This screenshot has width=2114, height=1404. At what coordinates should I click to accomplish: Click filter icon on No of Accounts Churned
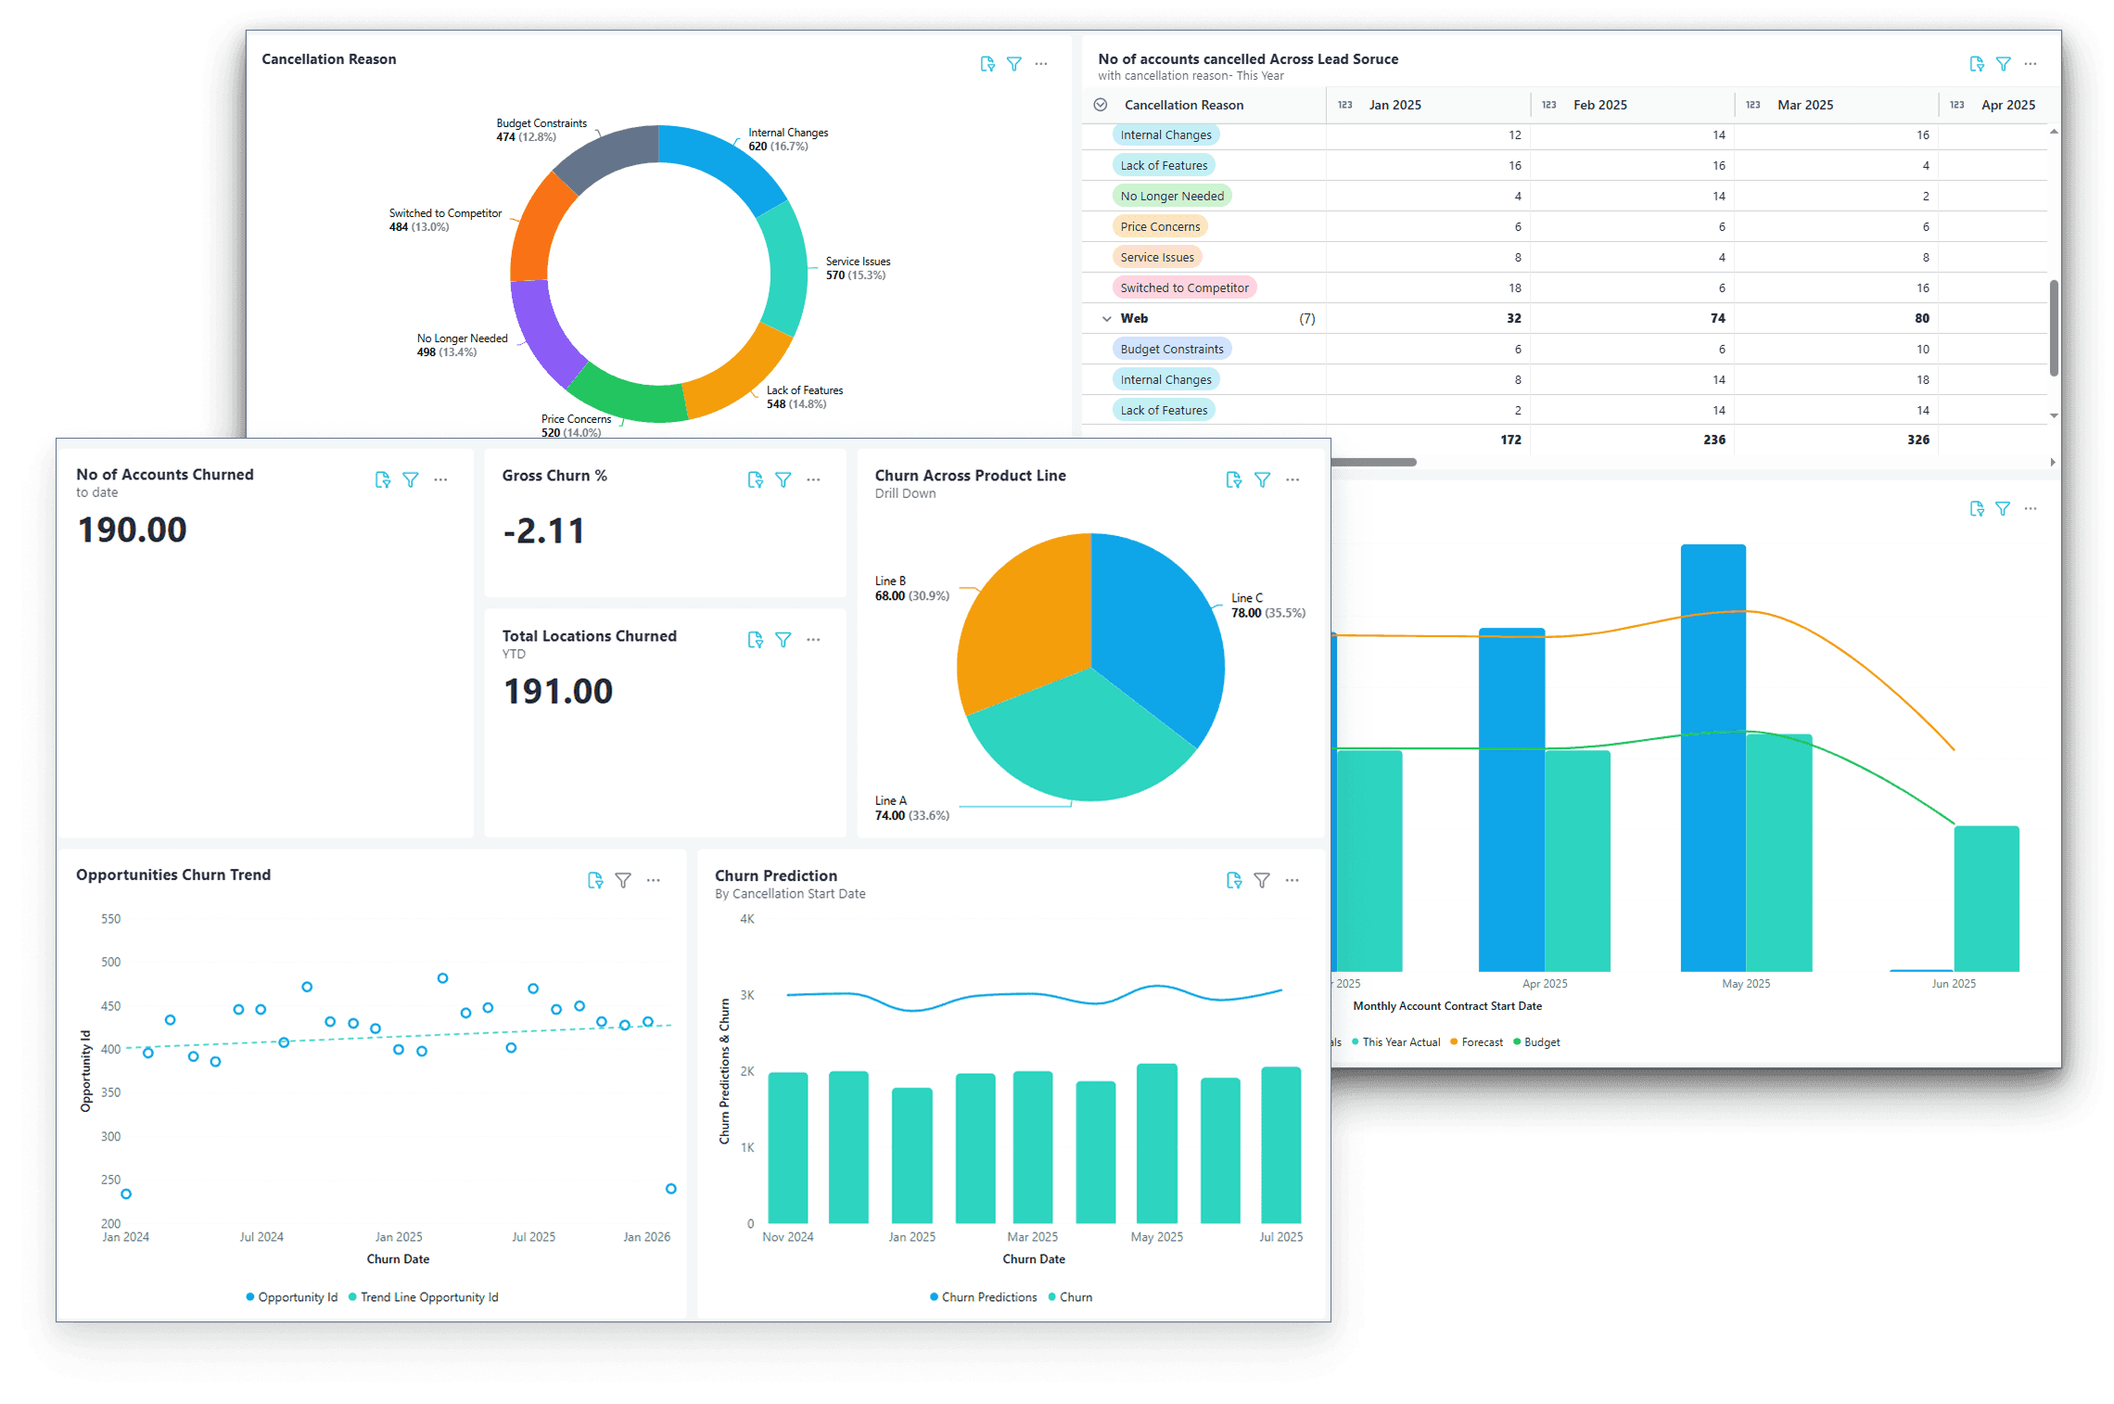[x=411, y=479]
